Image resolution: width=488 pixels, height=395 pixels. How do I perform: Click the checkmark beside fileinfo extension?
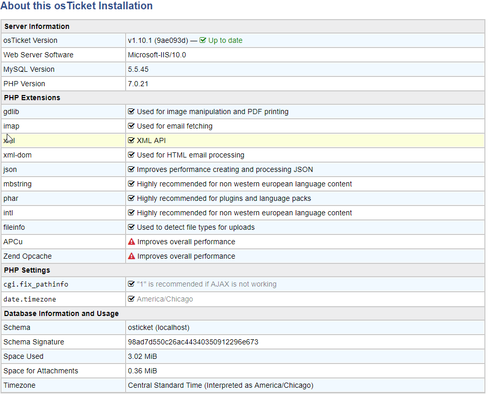click(x=131, y=227)
